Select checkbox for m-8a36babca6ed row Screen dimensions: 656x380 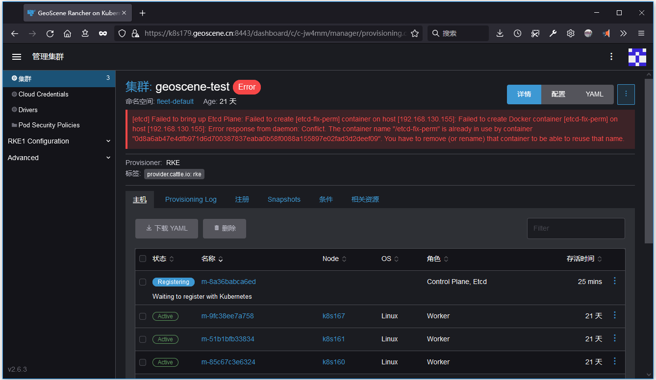(143, 282)
